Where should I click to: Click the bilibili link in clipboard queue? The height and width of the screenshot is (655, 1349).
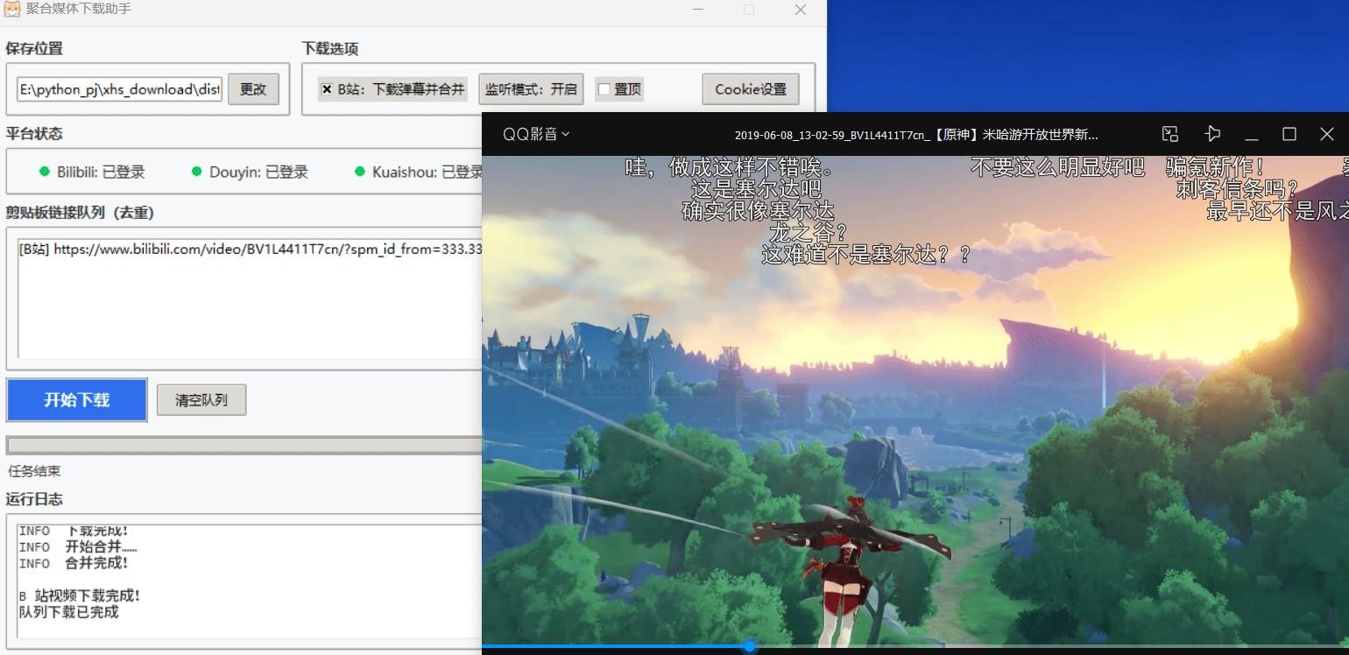point(250,250)
